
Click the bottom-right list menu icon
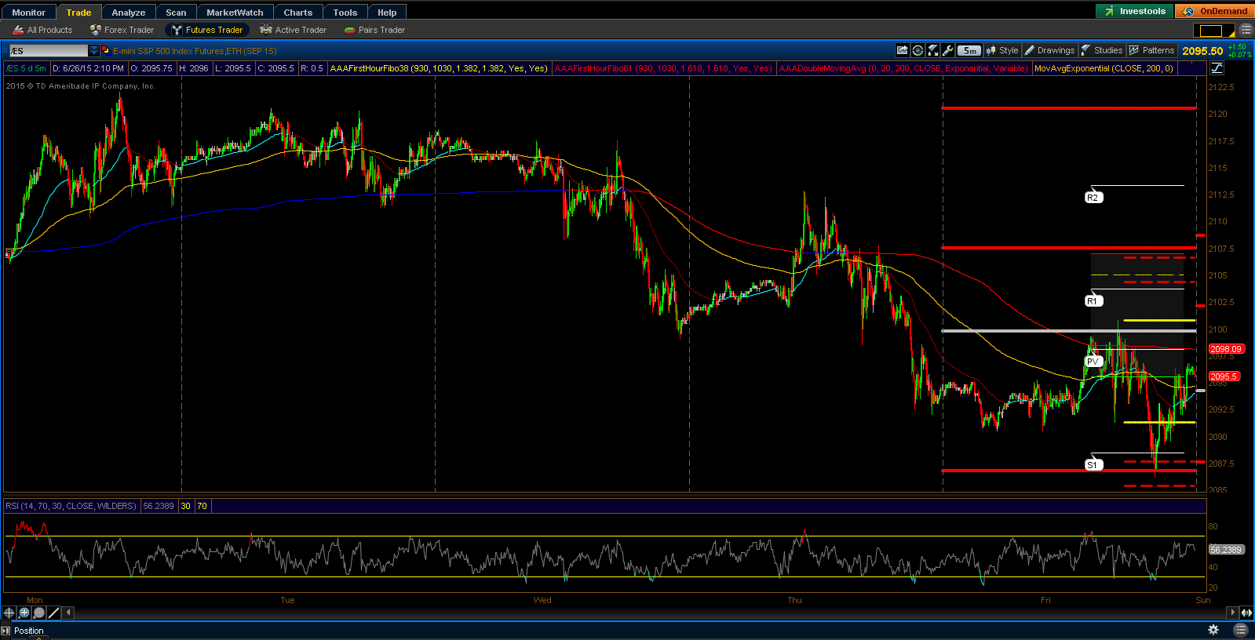pyautogui.click(x=1240, y=630)
